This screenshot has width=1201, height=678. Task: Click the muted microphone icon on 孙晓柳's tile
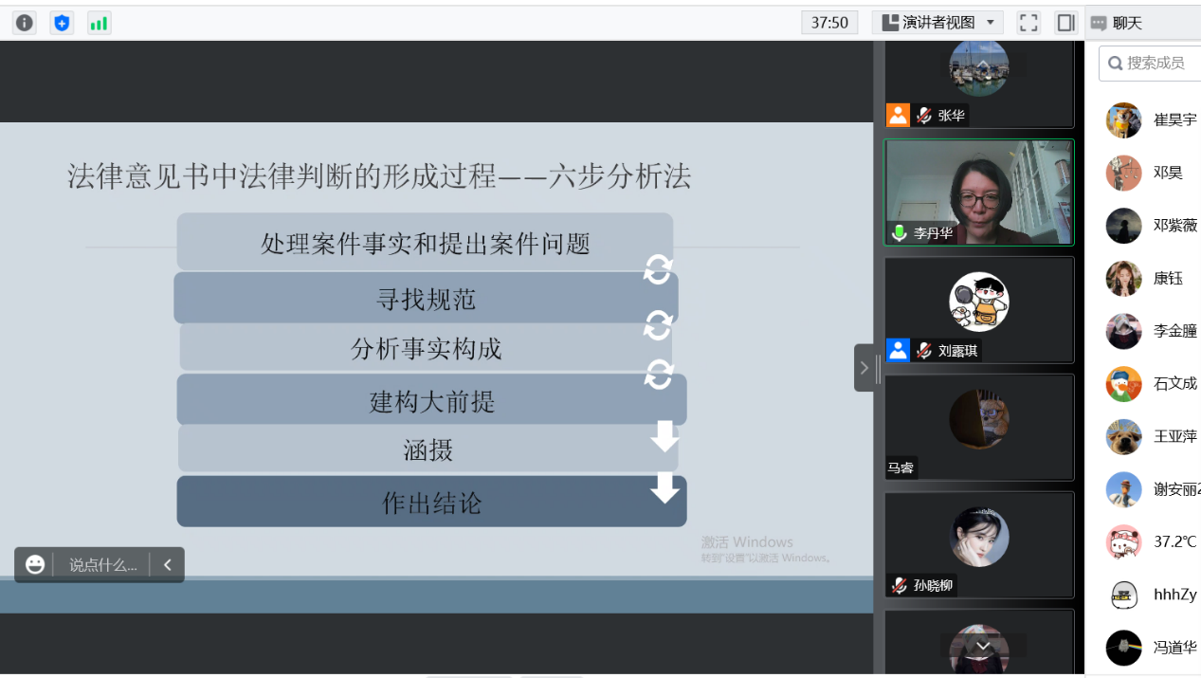(900, 585)
